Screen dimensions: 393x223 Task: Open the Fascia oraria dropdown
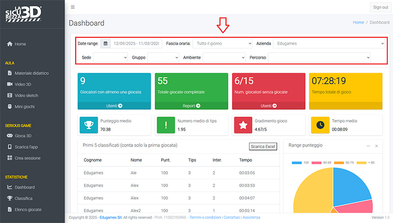[x=223, y=44]
